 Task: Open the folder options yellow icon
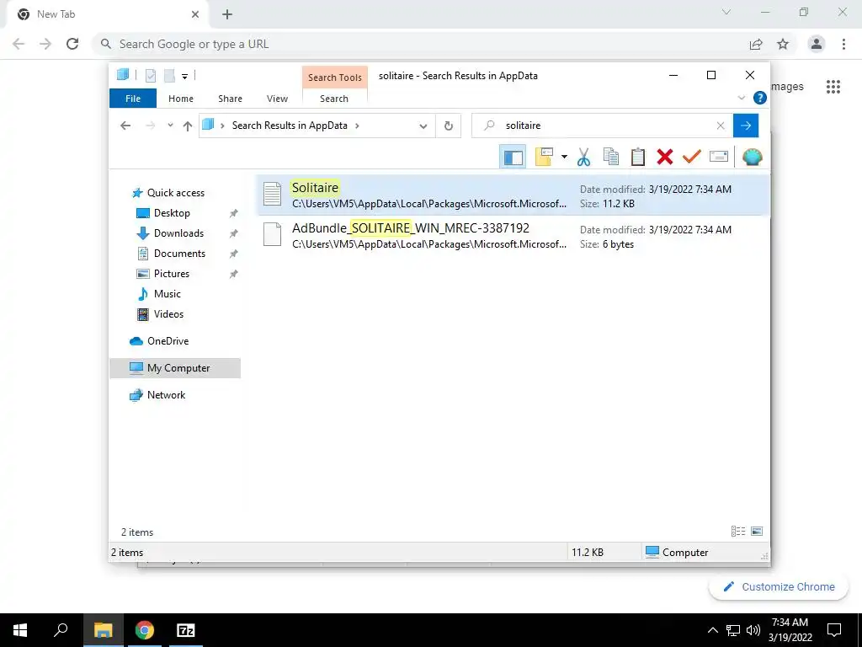tap(544, 157)
